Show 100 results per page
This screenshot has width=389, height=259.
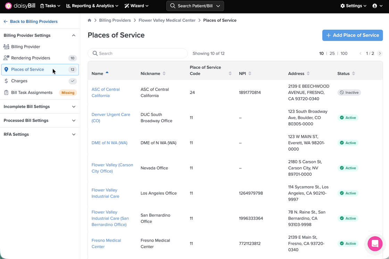[344, 53]
